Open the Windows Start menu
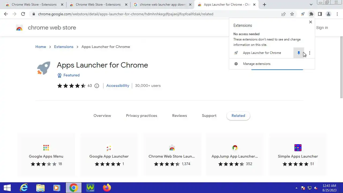Viewport: 343px width, 193px height. pyautogui.click(x=7, y=188)
